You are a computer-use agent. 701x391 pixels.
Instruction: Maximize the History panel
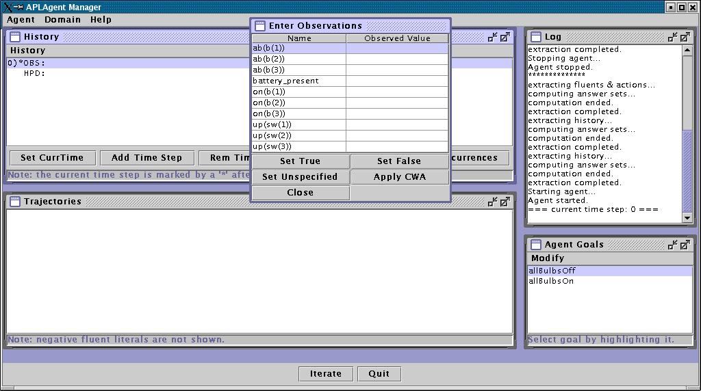505,37
